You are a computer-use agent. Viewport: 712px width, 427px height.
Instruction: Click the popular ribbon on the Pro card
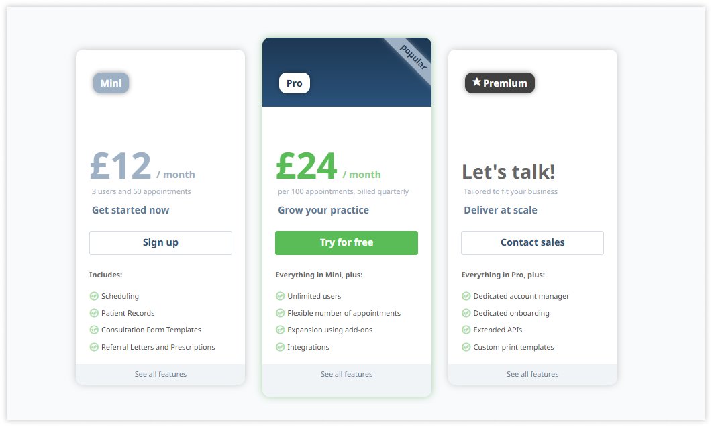(414, 58)
